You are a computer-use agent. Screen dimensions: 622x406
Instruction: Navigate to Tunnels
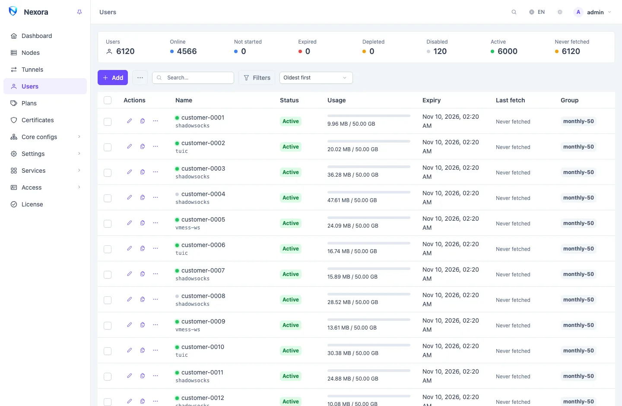(x=45, y=70)
